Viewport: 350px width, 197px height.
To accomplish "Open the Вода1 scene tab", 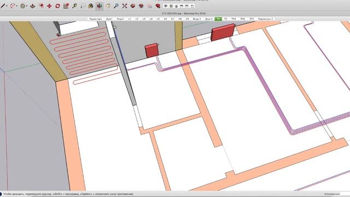I will pyautogui.click(x=120, y=19).
